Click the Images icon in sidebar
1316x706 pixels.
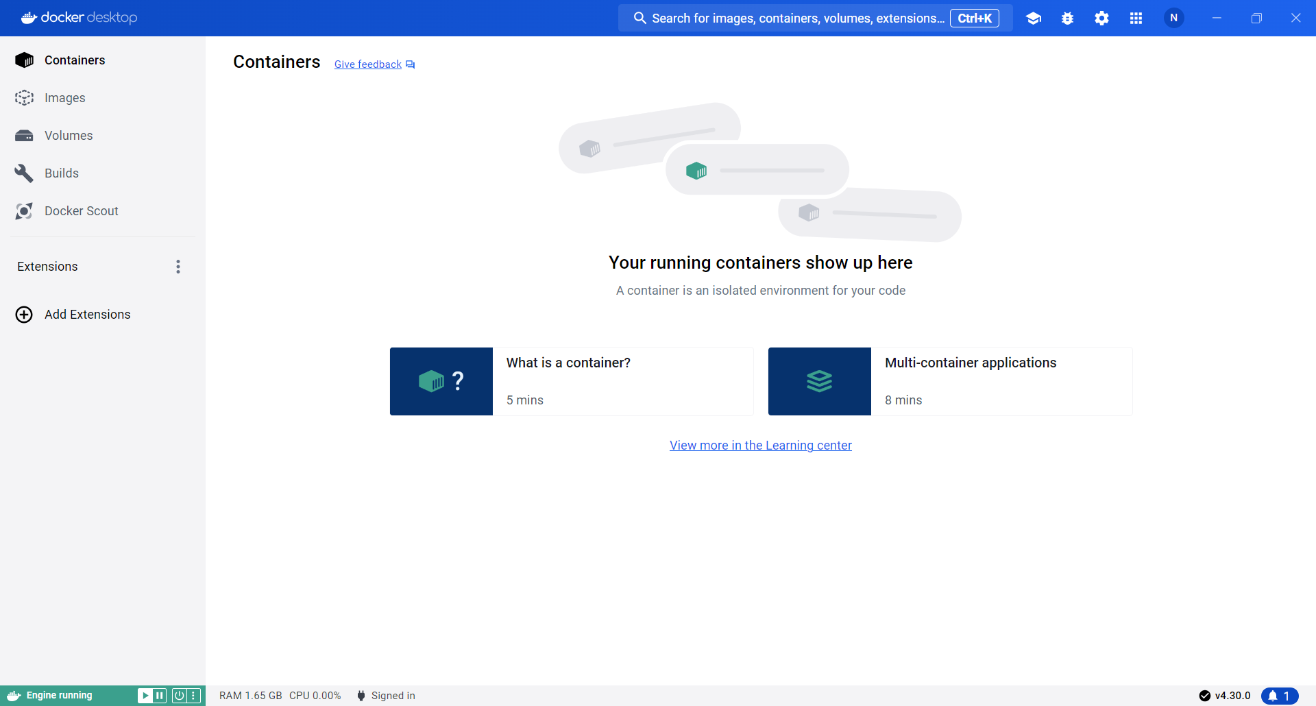(24, 98)
